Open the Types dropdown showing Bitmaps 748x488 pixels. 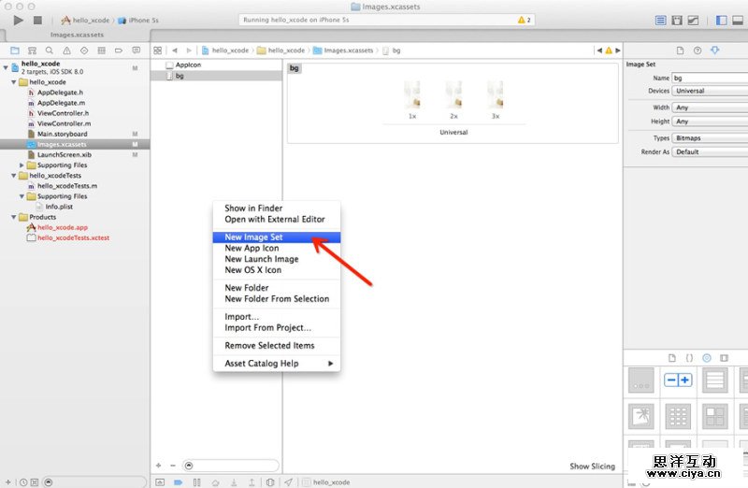pyautogui.click(x=711, y=137)
